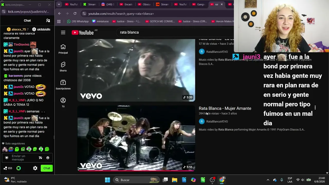Image resolution: width=329 pixels, height=185 pixels.
Task: Open the RataBlancaVEVO avatar for Mujer Amante
Action: pyautogui.click(x=202, y=122)
